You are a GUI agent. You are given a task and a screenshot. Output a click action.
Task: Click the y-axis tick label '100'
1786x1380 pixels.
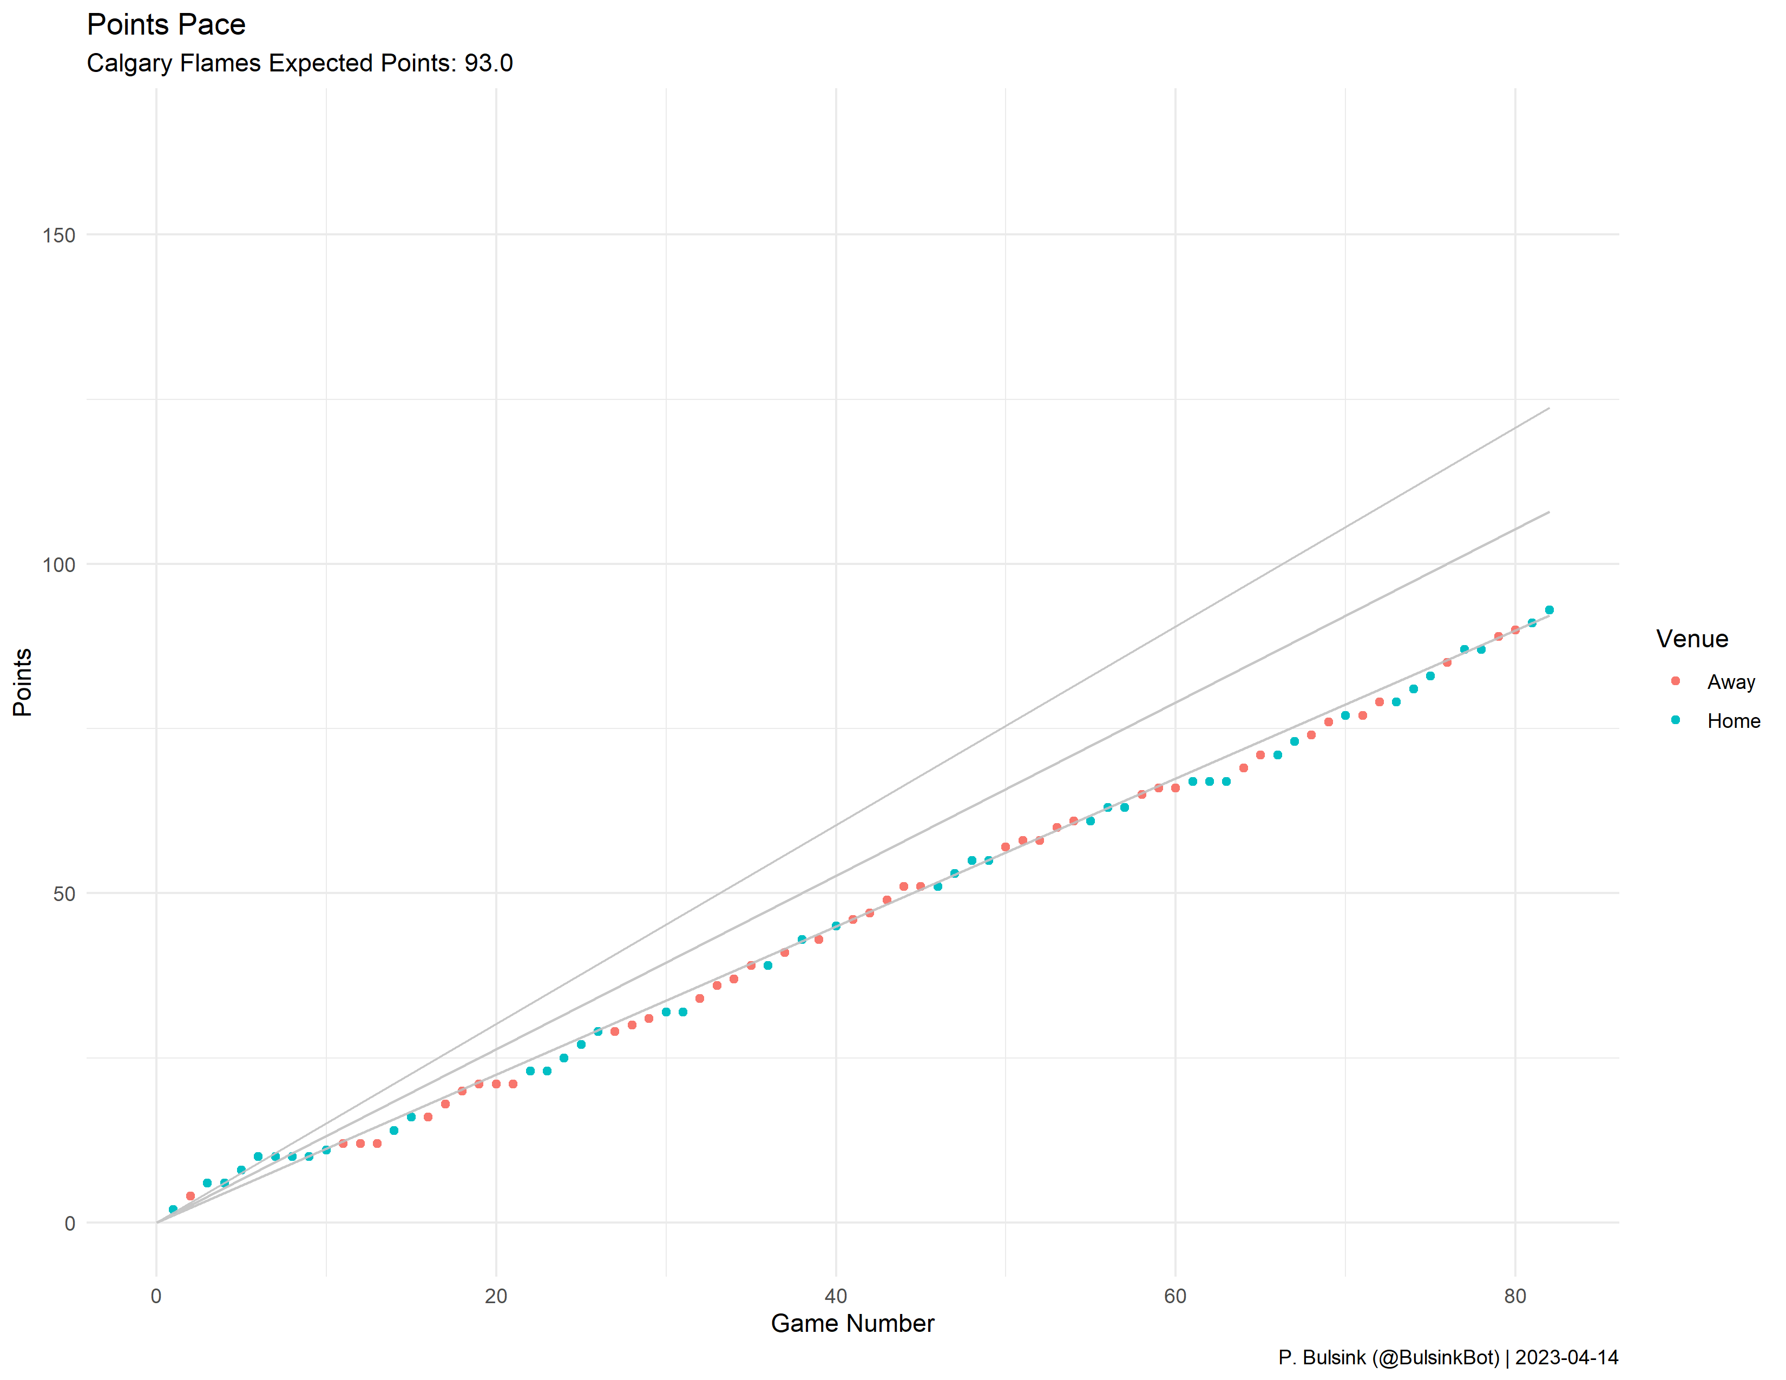coord(59,565)
